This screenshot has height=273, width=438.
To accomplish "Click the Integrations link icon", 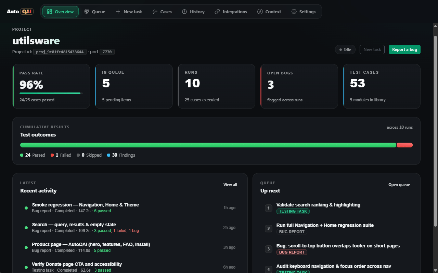I will [217, 12].
